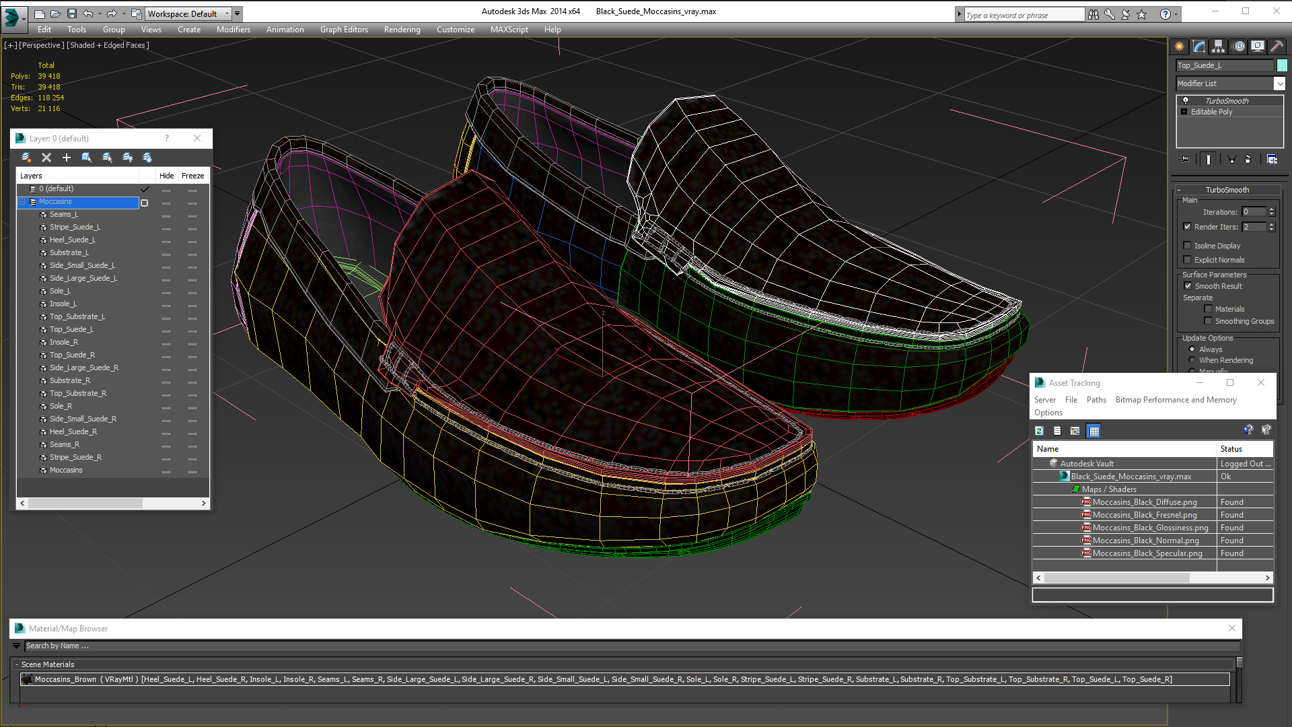Open the Modifiers menu

pos(233,30)
